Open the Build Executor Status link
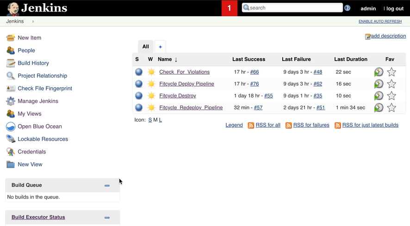Screen dimensions: 410x226 [x=38, y=217]
